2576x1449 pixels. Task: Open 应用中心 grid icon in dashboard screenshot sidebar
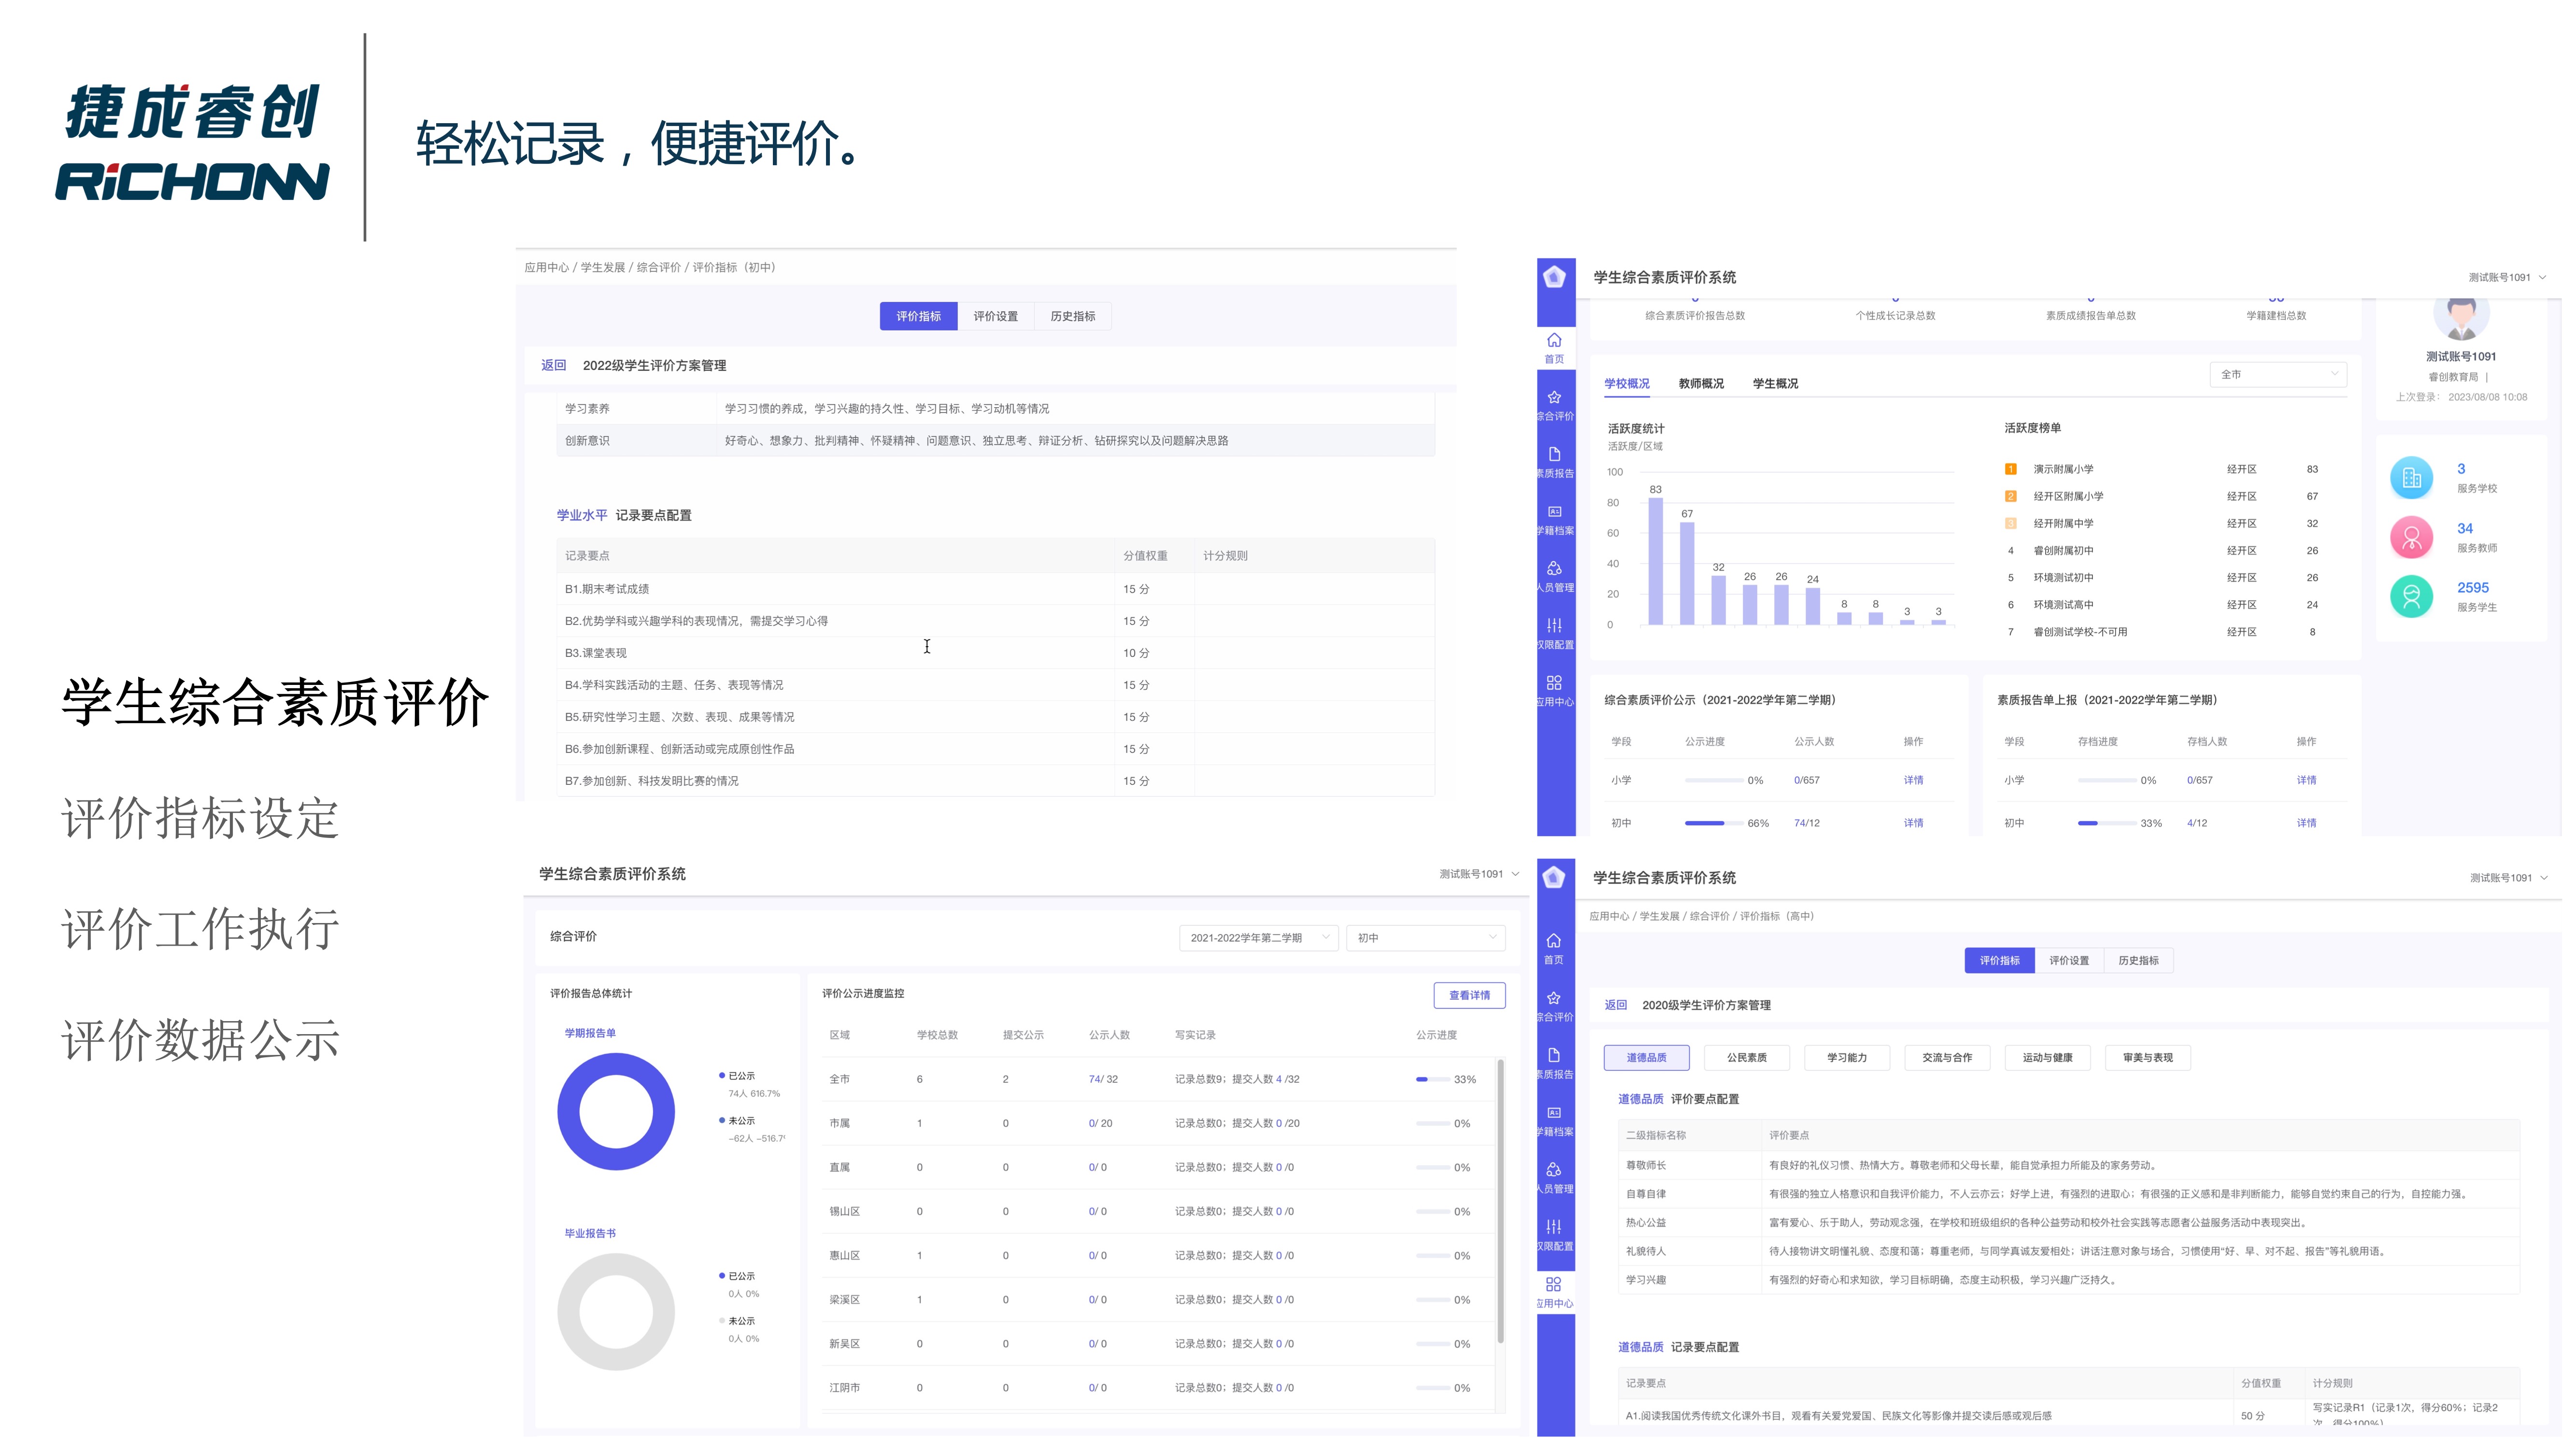point(1554,683)
